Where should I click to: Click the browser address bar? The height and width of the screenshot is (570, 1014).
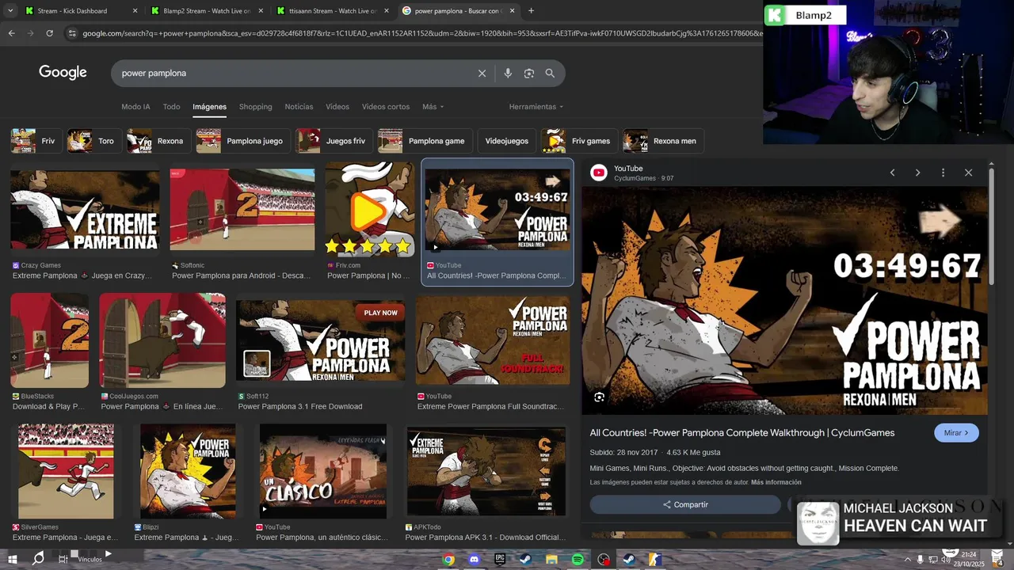pyautogui.click(x=420, y=33)
